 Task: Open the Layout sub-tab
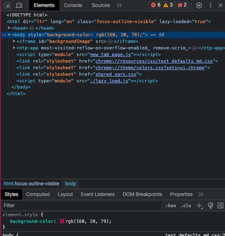click(x=65, y=194)
